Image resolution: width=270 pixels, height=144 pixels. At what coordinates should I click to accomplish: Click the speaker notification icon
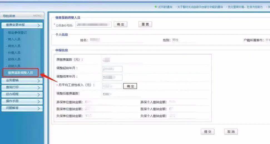coord(156,7)
